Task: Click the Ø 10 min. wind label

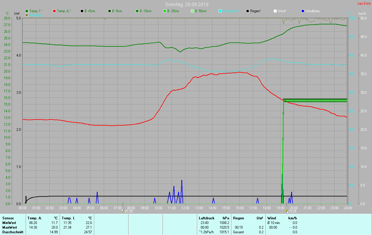Action: 274,223
